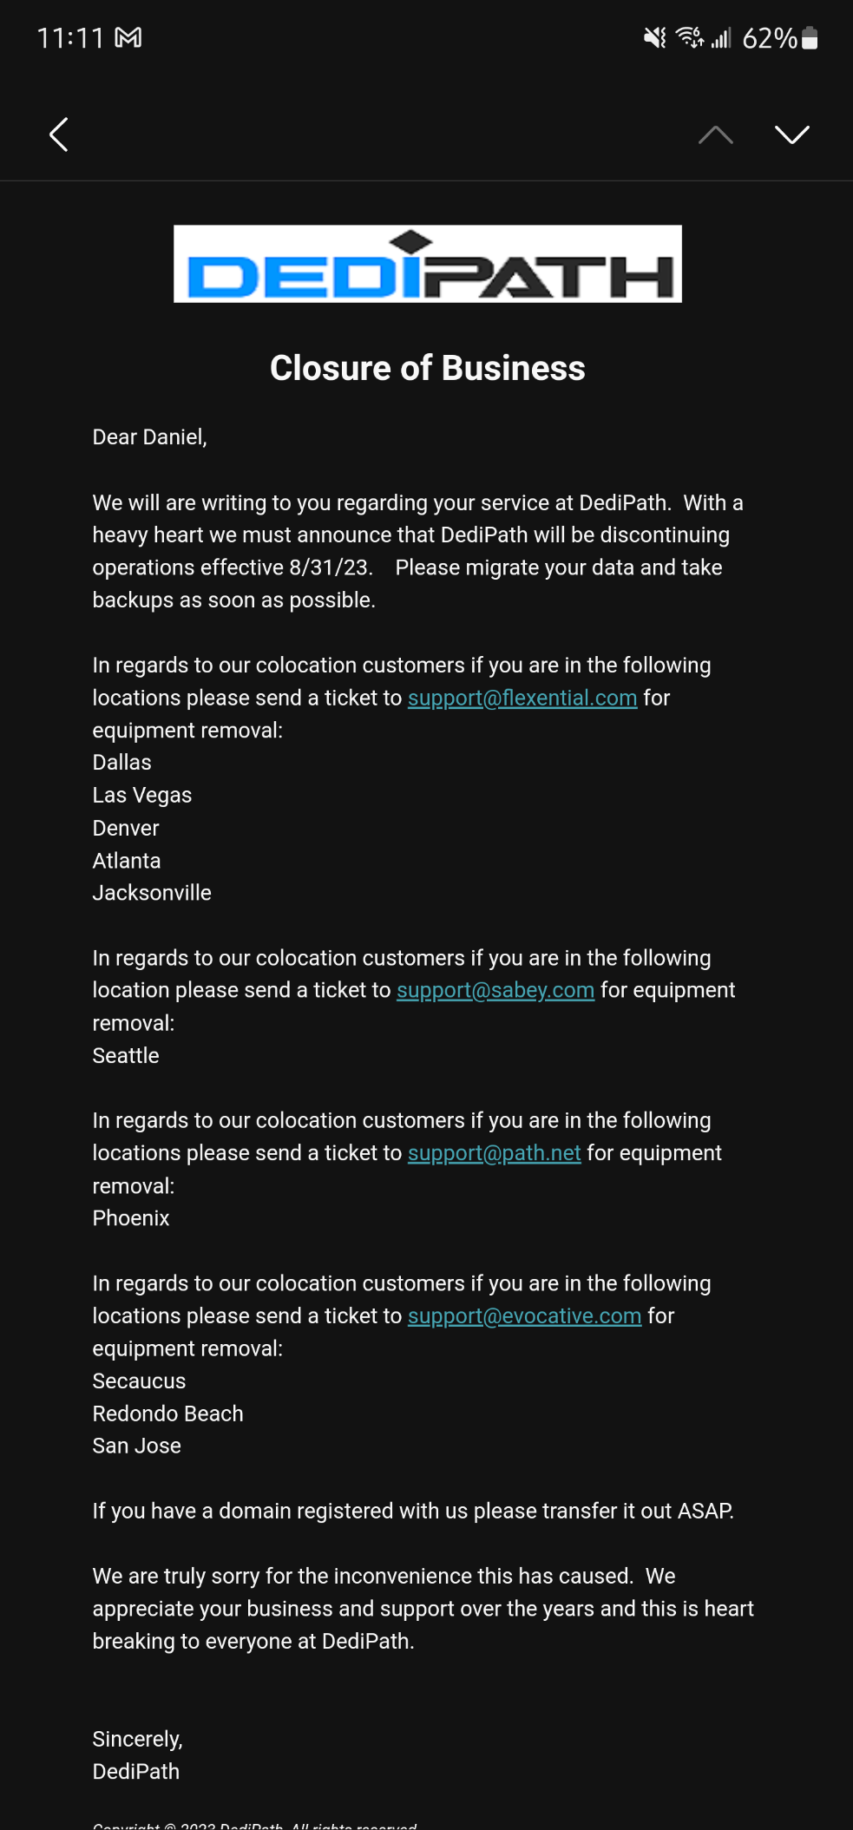Viewport: 853px width, 1830px height.
Task: Tap the muted sound icon in status bar
Action: (x=654, y=37)
